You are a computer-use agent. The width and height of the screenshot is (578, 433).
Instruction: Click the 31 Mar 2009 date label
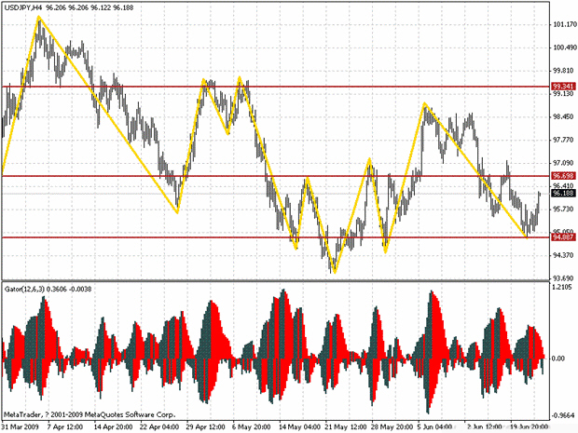(21, 427)
